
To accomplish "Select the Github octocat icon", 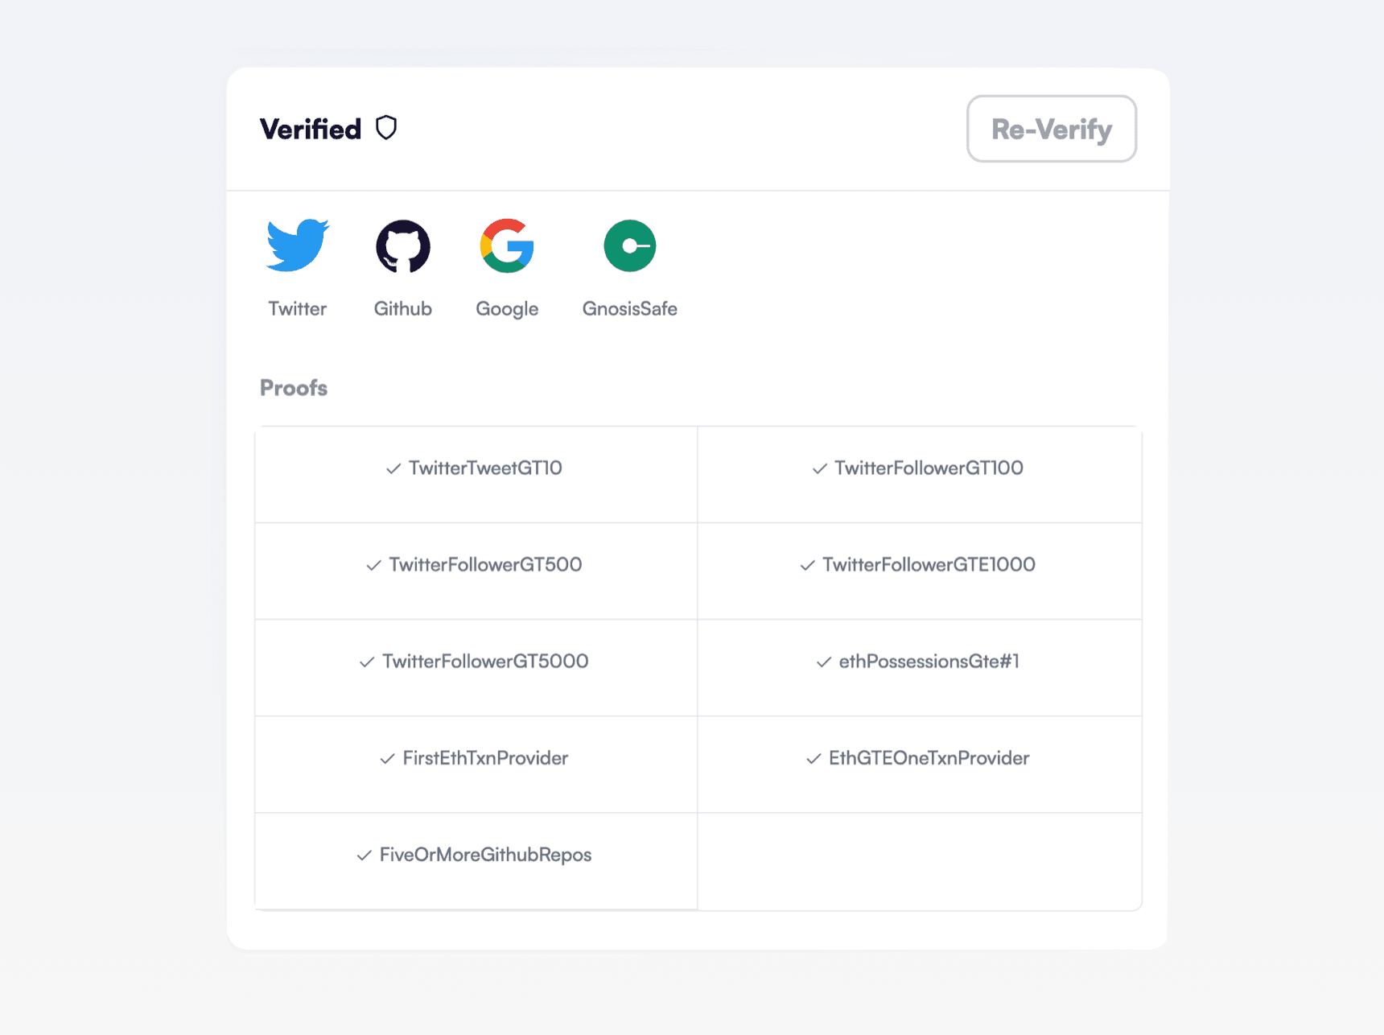I will (x=403, y=246).
